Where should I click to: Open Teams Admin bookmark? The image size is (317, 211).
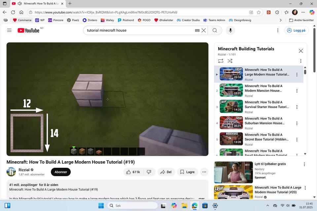coord(214,20)
